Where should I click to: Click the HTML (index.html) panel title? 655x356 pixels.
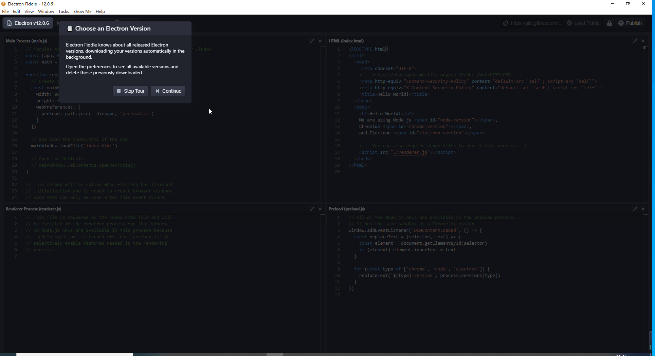click(x=346, y=41)
